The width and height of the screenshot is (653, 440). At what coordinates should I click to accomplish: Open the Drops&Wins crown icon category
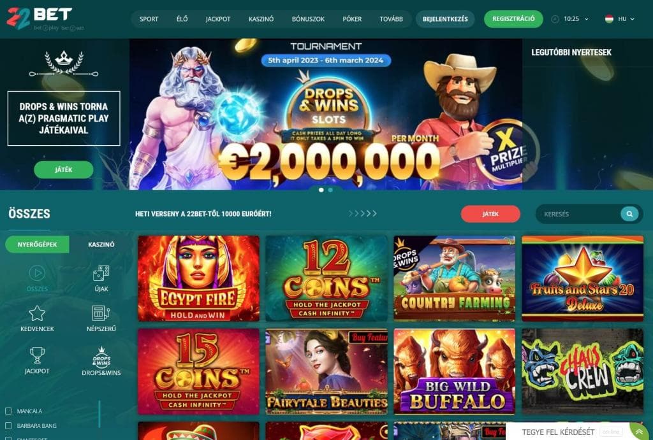click(101, 357)
